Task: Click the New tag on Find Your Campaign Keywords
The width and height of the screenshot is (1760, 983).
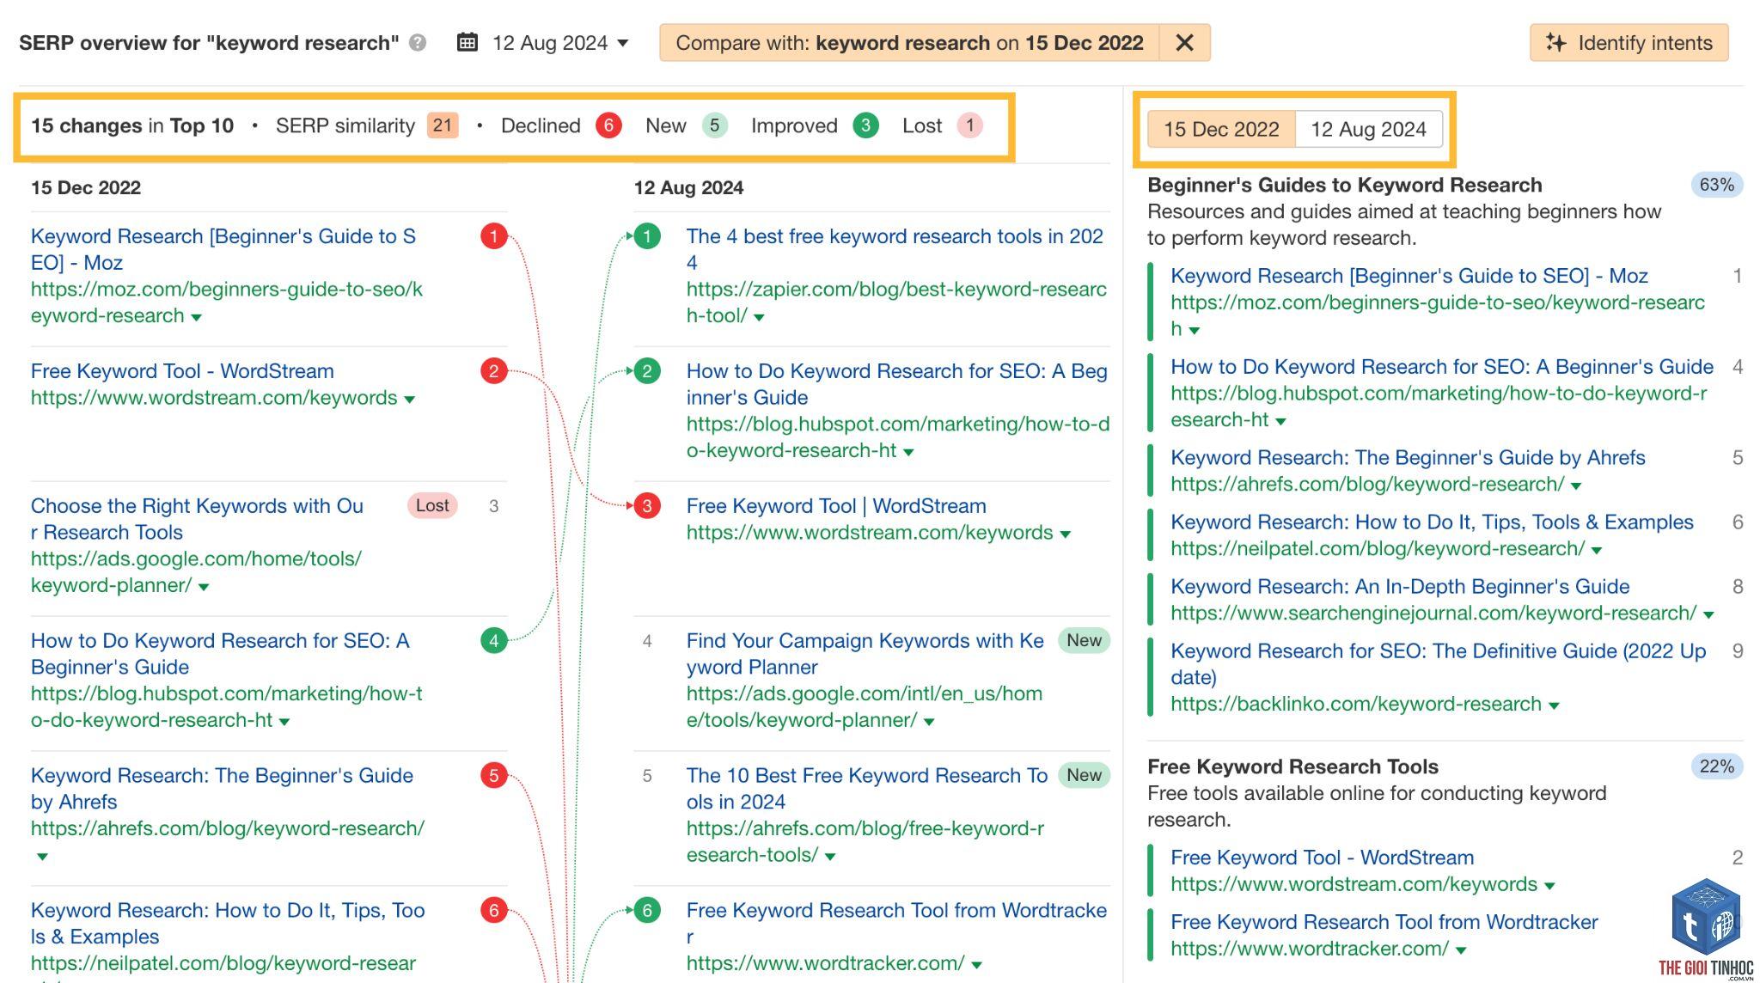Action: (1084, 641)
